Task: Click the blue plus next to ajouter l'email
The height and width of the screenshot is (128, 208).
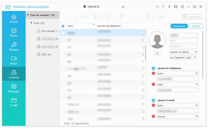Action: point(153,100)
